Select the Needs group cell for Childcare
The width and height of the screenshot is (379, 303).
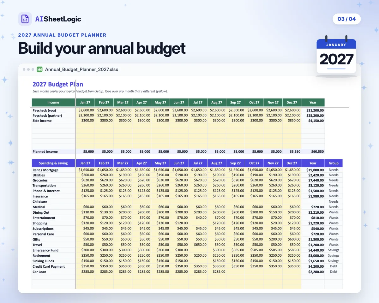pyautogui.click(x=334, y=201)
